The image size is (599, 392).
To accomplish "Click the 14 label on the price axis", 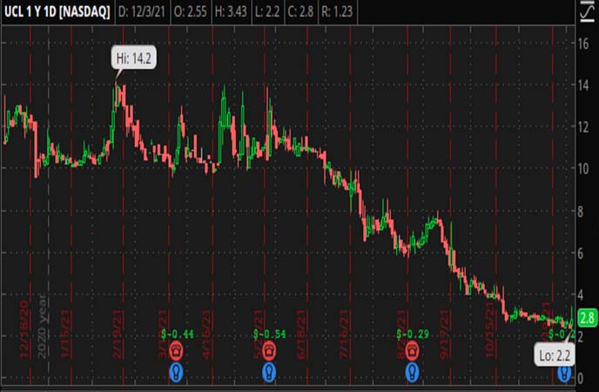I will coord(583,85).
